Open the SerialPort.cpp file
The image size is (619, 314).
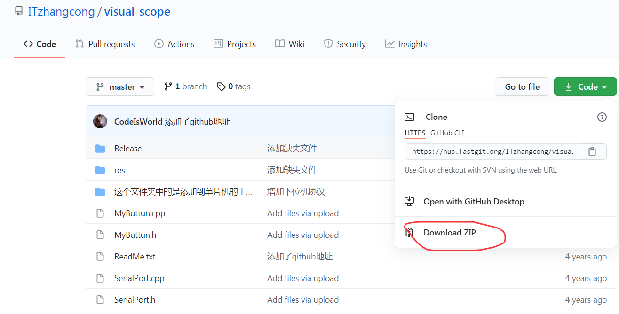point(139,278)
